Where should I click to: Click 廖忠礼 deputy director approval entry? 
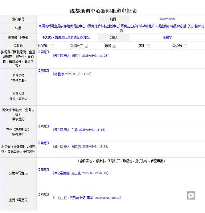click(x=80, y=173)
